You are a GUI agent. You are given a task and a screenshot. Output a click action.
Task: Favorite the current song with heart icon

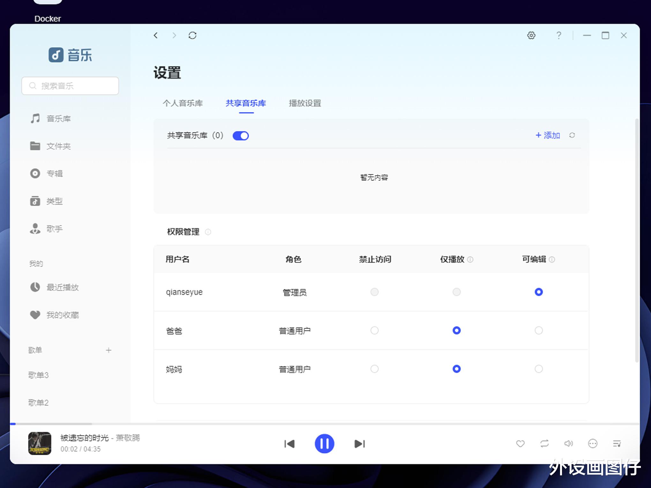point(520,444)
